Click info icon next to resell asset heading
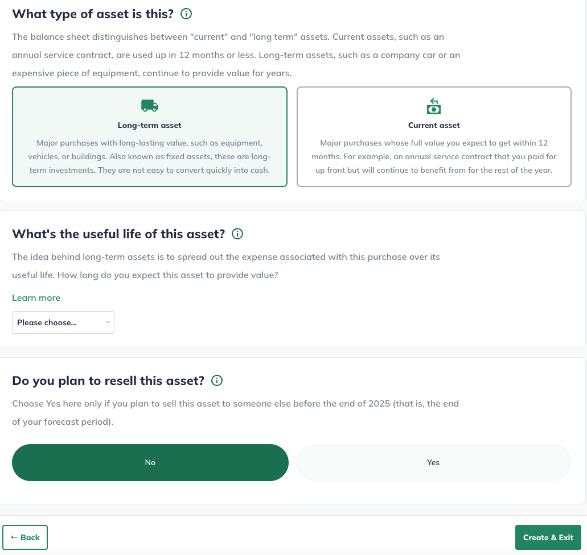 [217, 380]
